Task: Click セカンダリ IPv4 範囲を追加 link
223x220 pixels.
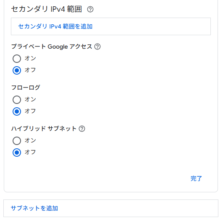Action: (55, 26)
